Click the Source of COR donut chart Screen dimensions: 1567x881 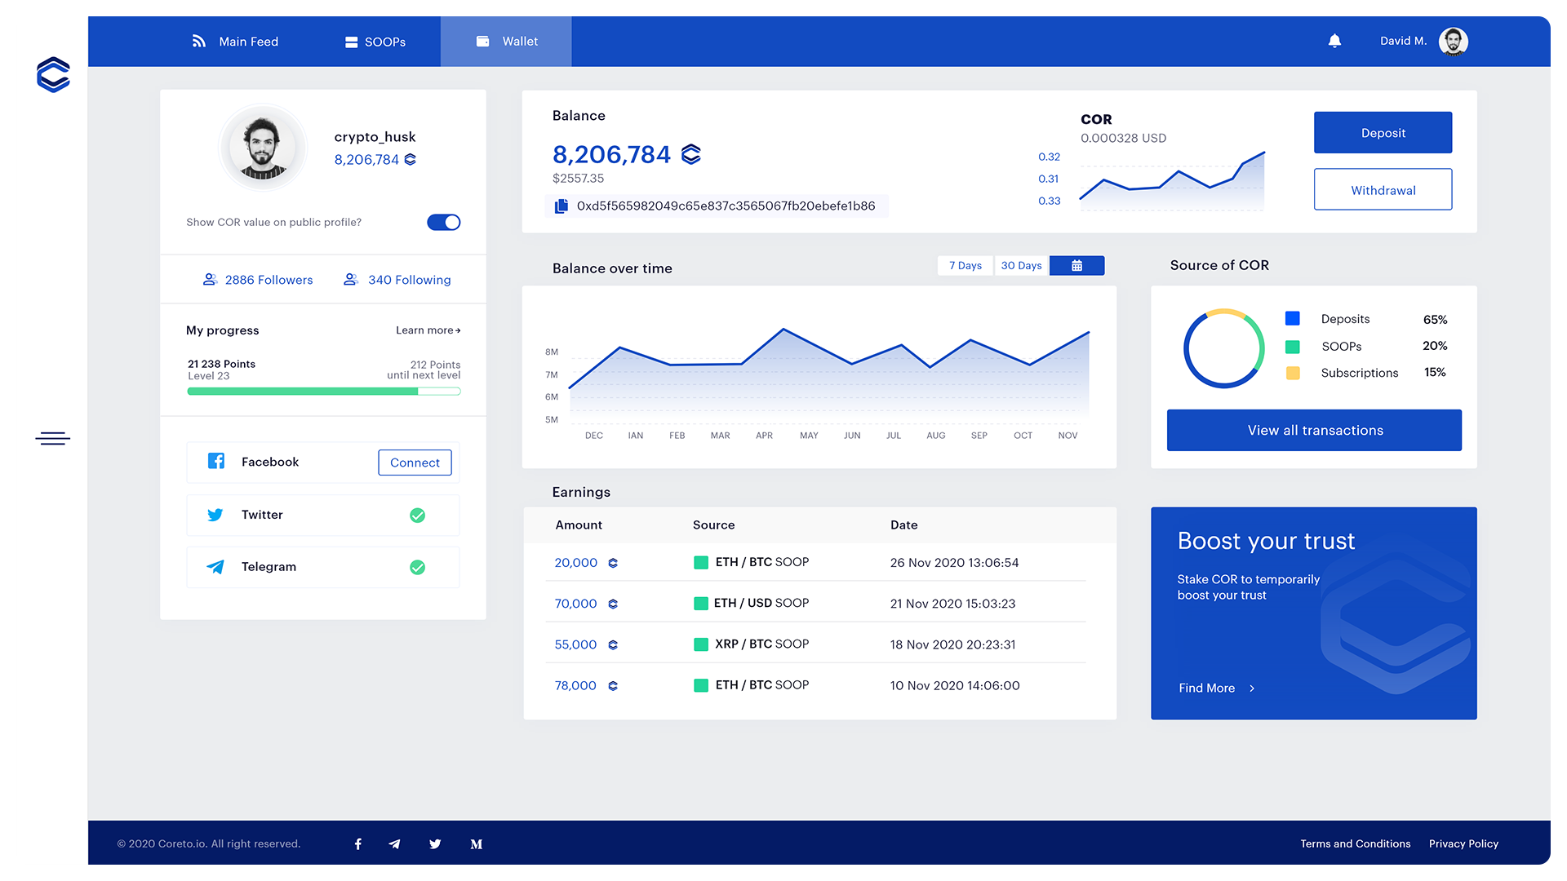1223,348
